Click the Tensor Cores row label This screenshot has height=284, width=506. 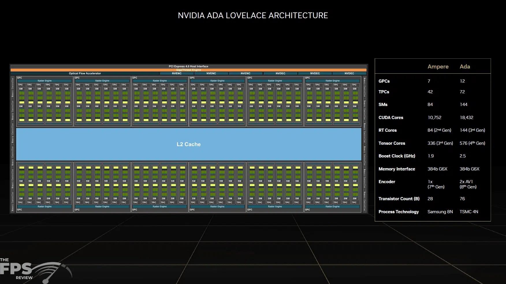point(392,143)
